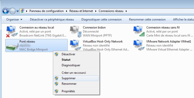Click the Forward navigation arrow

[x=12, y=11]
